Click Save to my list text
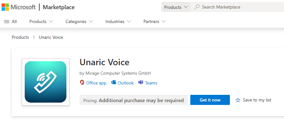 (x=257, y=100)
